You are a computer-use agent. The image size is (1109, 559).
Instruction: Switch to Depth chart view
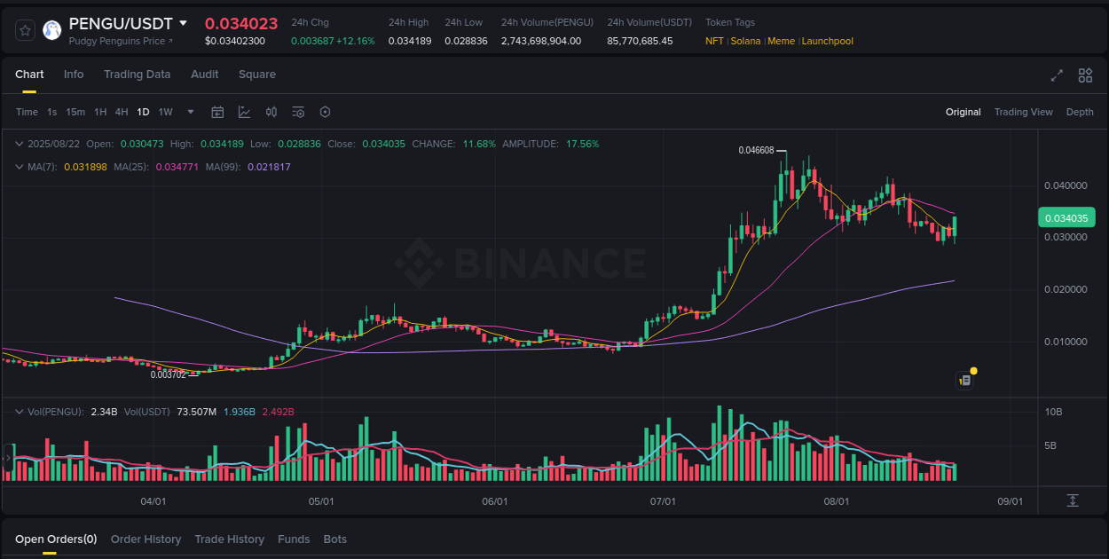point(1080,112)
